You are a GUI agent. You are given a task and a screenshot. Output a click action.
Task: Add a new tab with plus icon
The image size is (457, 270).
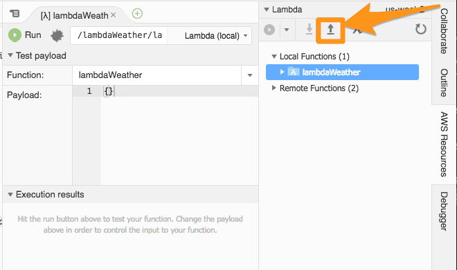[x=137, y=13]
